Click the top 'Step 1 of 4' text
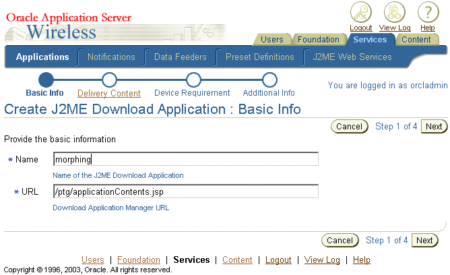Viewport: 450px width, 275px height. point(396,126)
